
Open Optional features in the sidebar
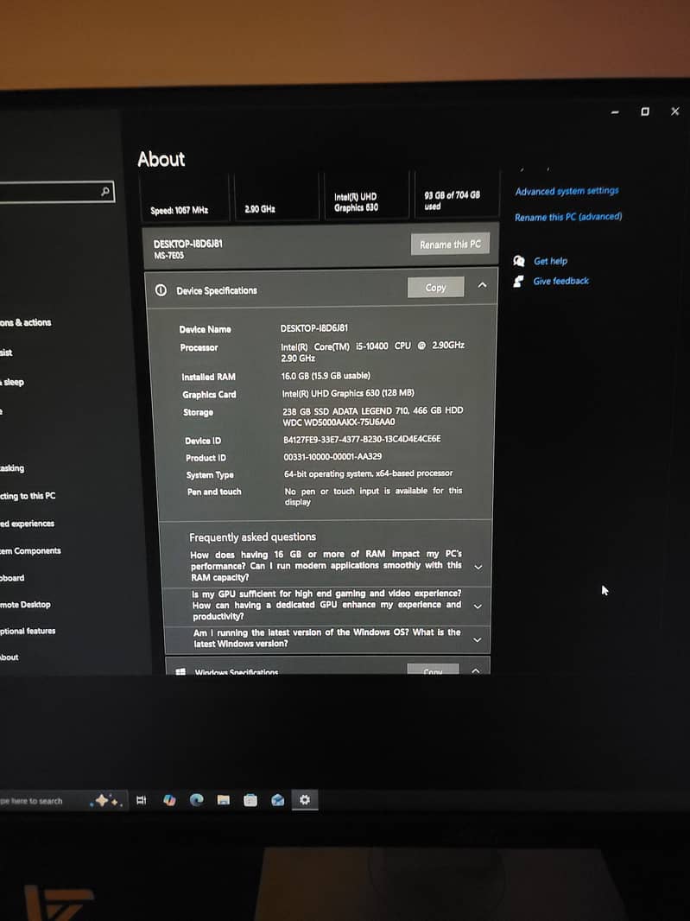coord(28,631)
